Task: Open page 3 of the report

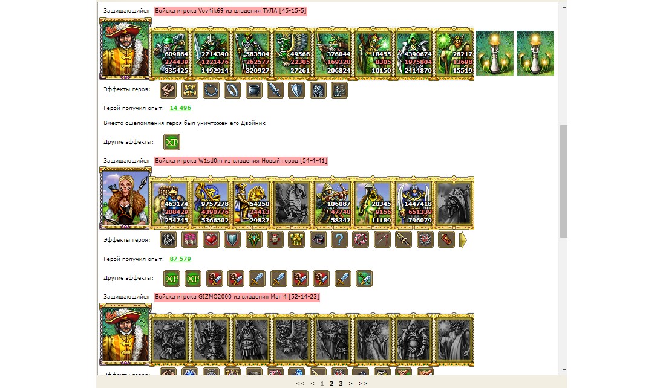Action: pyautogui.click(x=341, y=383)
